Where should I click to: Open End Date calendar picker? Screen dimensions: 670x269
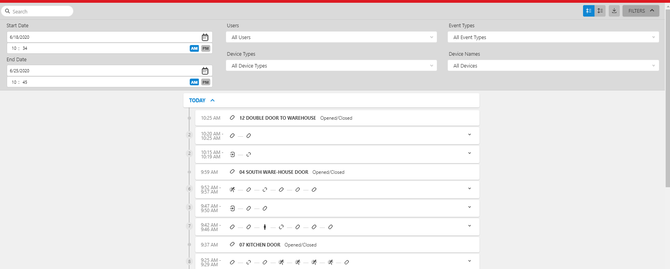(205, 71)
